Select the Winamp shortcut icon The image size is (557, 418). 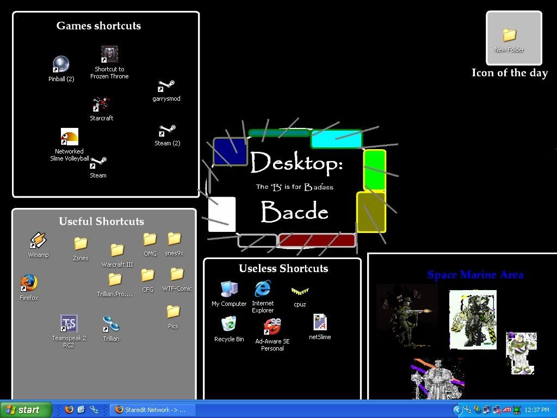coord(38,241)
